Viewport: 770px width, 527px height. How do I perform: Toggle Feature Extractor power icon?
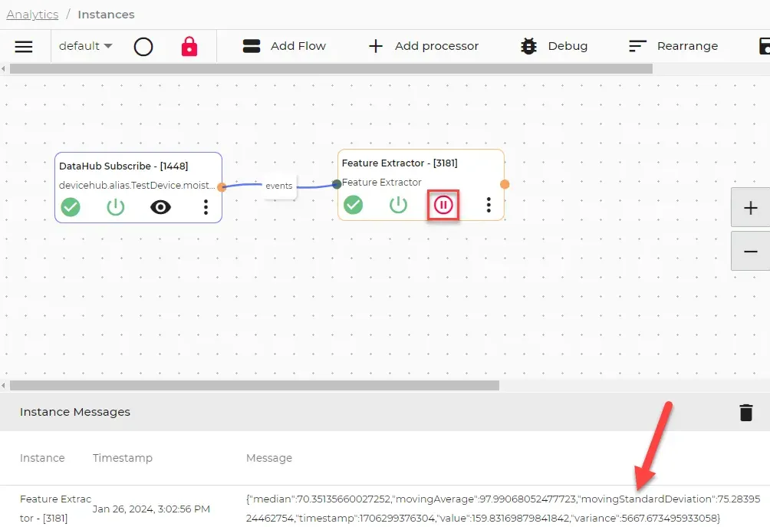(398, 204)
